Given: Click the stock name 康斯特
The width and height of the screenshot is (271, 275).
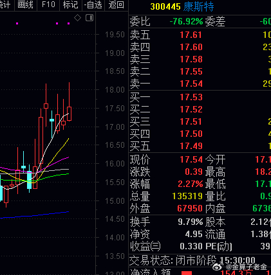Looking at the screenshot, I should pos(198,6).
